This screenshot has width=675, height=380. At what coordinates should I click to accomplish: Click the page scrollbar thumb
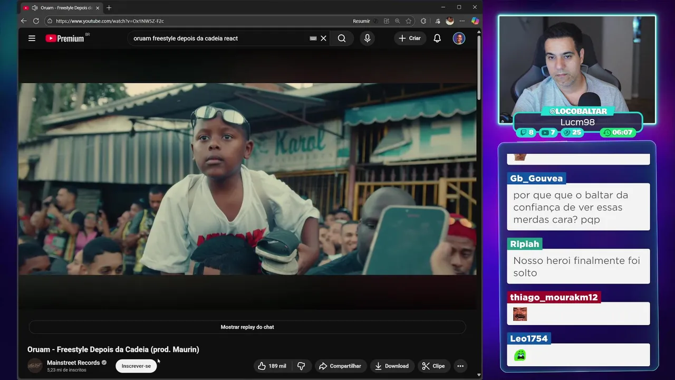[x=479, y=68]
